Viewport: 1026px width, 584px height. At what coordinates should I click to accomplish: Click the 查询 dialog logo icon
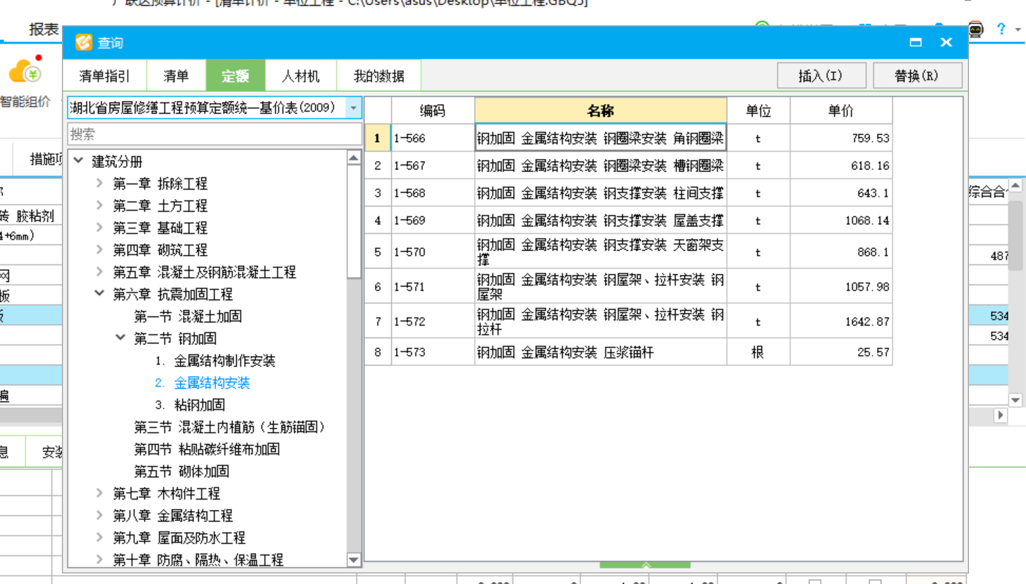pos(84,42)
